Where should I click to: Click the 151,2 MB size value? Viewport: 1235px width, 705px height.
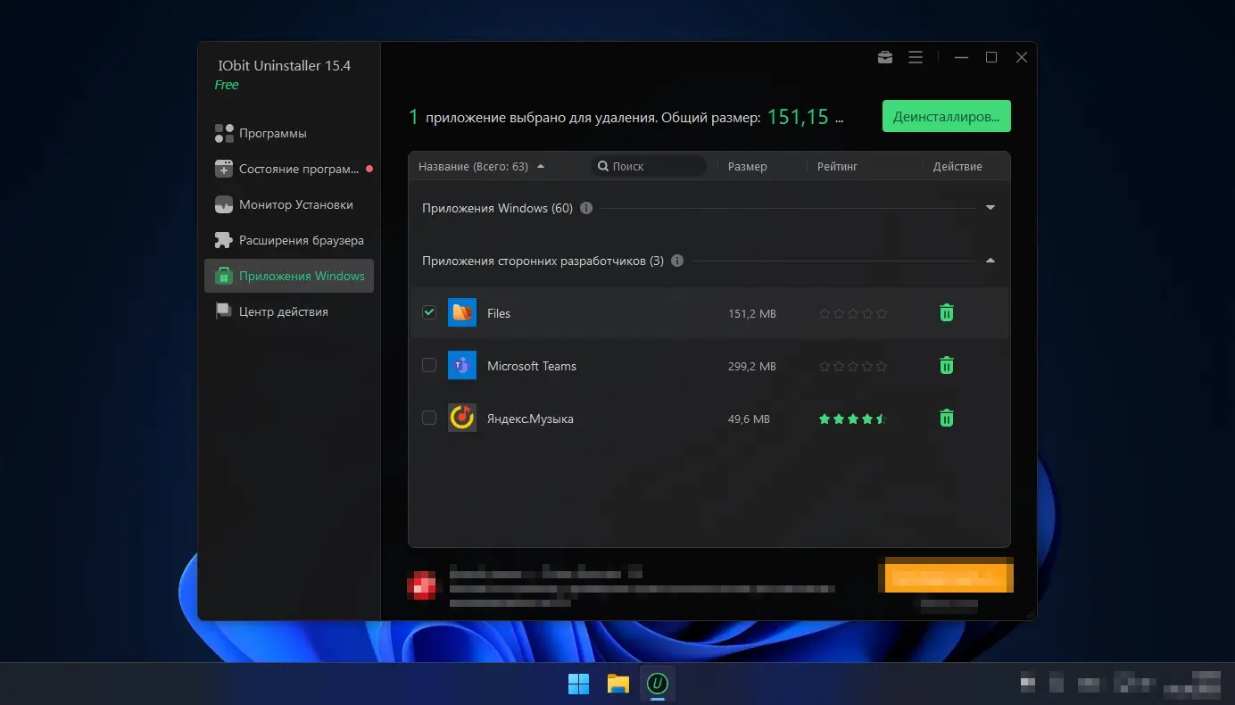click(752, 314)
